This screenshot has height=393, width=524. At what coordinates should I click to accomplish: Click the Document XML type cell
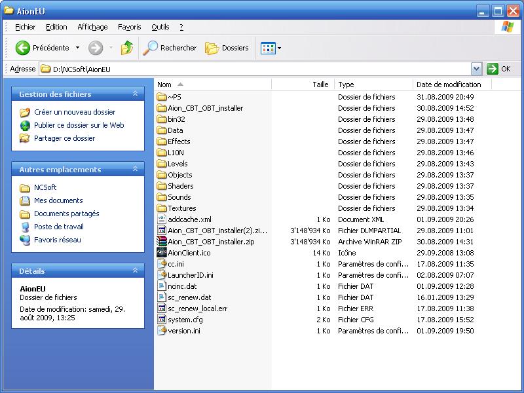[361, 219]
